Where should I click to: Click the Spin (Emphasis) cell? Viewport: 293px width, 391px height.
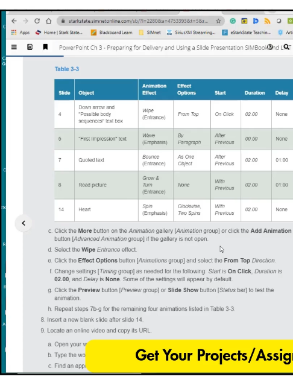pyautogui.click(x=155, y=209)
